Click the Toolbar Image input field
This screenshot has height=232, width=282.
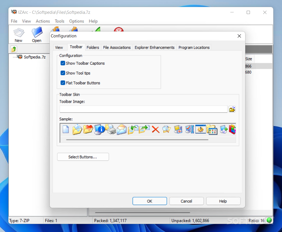143,109
